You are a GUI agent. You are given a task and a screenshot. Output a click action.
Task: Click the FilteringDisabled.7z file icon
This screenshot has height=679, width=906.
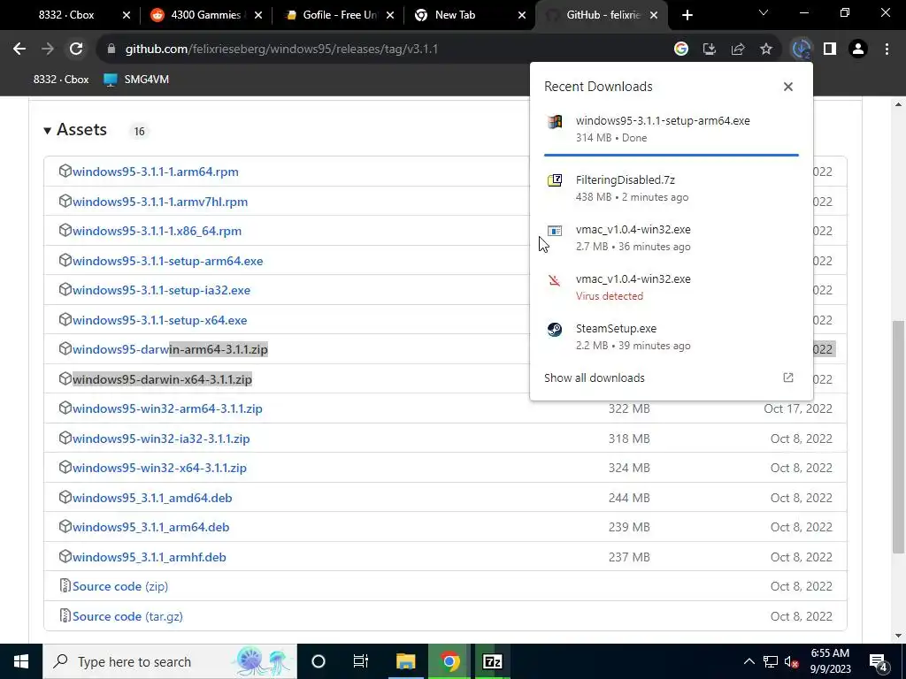pyautogui.click(x=555, y=180)
